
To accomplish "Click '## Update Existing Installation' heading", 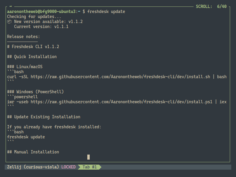I will [44, 117].
